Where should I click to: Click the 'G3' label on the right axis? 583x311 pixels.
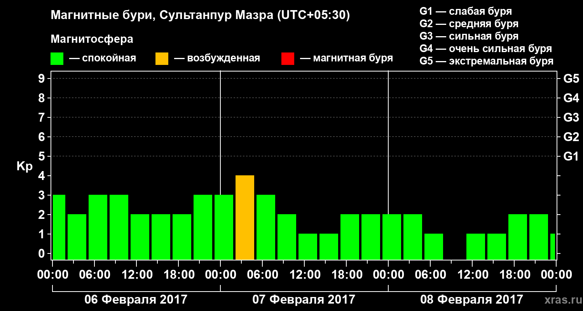[x=571, y=117]
